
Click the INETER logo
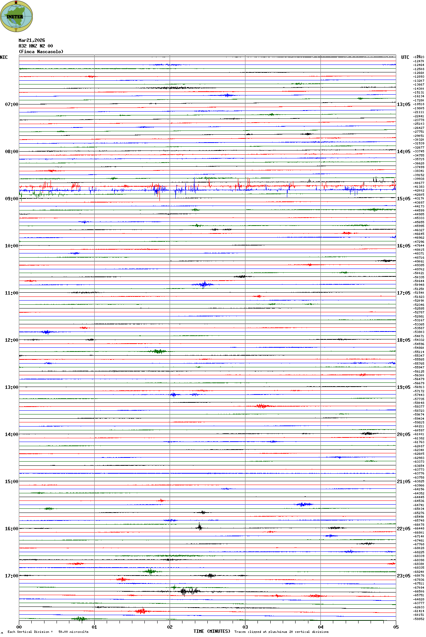pos(17,16)
